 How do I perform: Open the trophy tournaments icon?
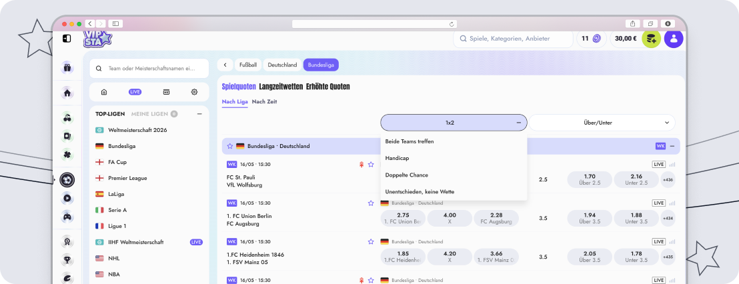point(67,260)
